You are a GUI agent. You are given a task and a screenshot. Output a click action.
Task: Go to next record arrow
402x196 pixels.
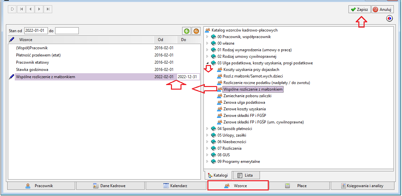[39, 9]
